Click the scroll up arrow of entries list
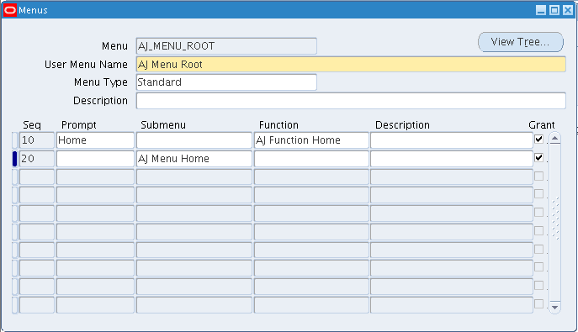This screenshot has height=332, width=578. pos(554,139)
